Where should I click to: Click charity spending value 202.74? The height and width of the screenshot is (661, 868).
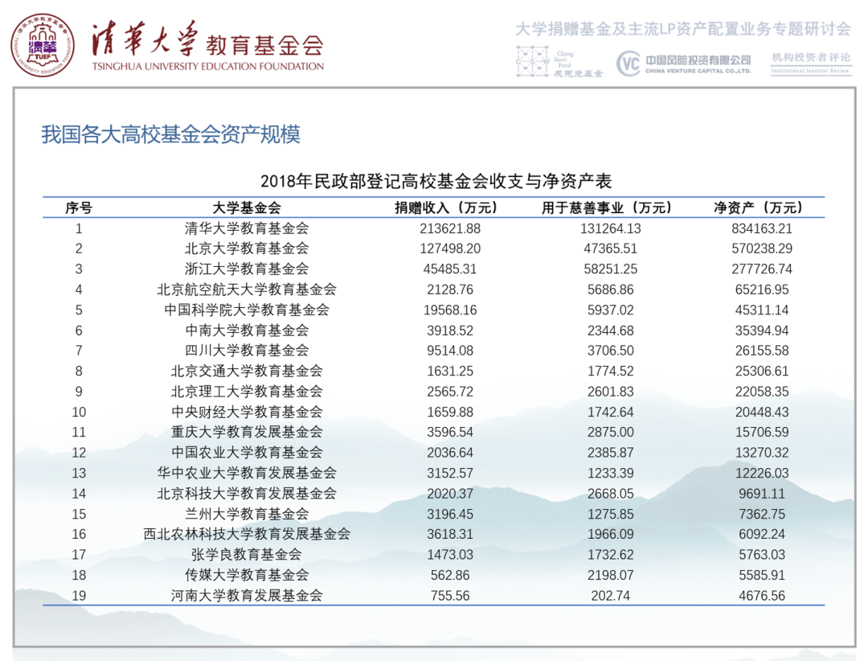(611, 595)
